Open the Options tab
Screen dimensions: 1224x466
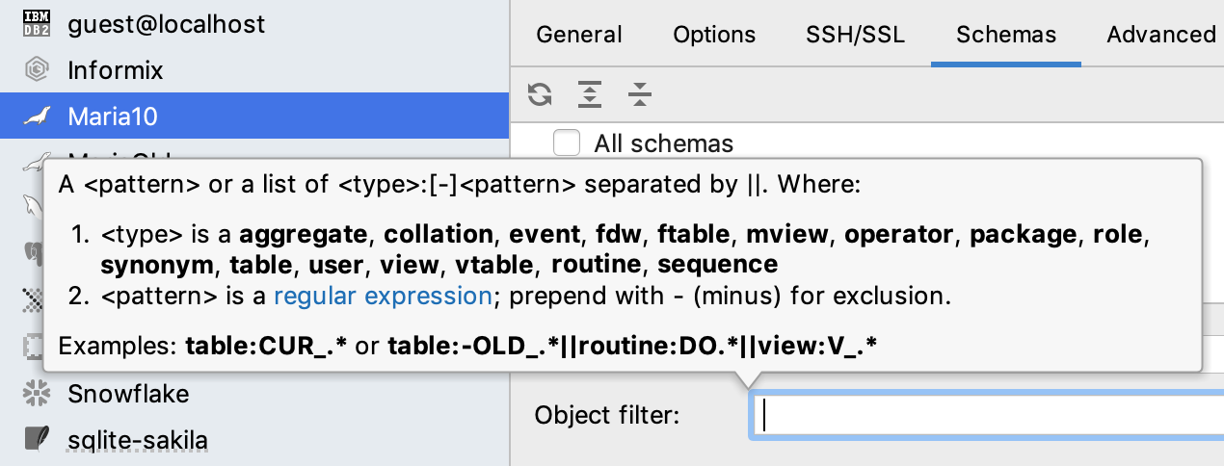click(714, 35)
